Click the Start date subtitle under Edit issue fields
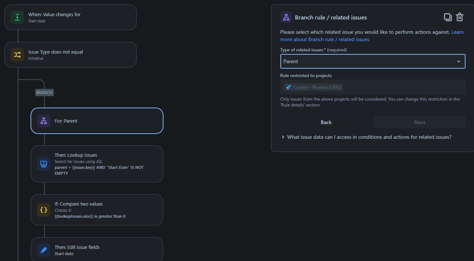This screenshot has height=261, width=474. [64, 254]
